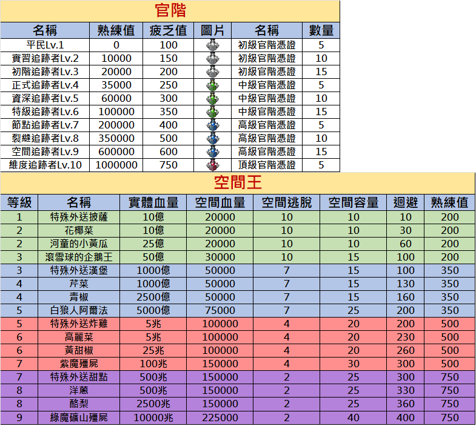The height and width of the screenshot is (426, 476).
Task: Select the 高麗菜 cell
Action: tap(79, 338)
